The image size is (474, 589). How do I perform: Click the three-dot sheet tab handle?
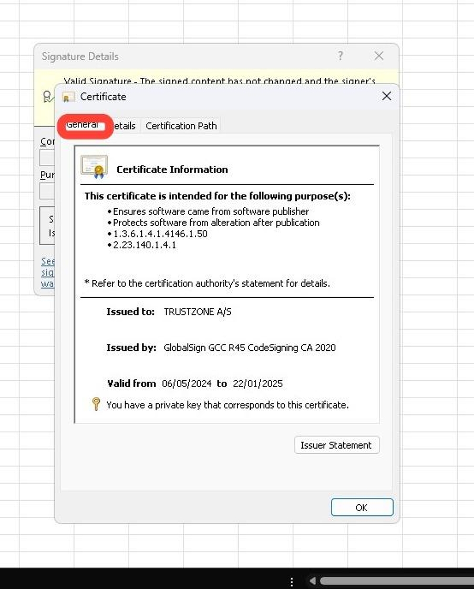292,582
